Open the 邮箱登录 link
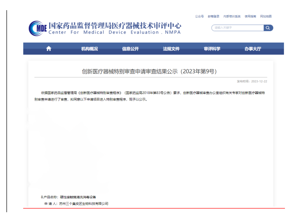The width and height of the screenshot is (297, 215). (213, 16)
